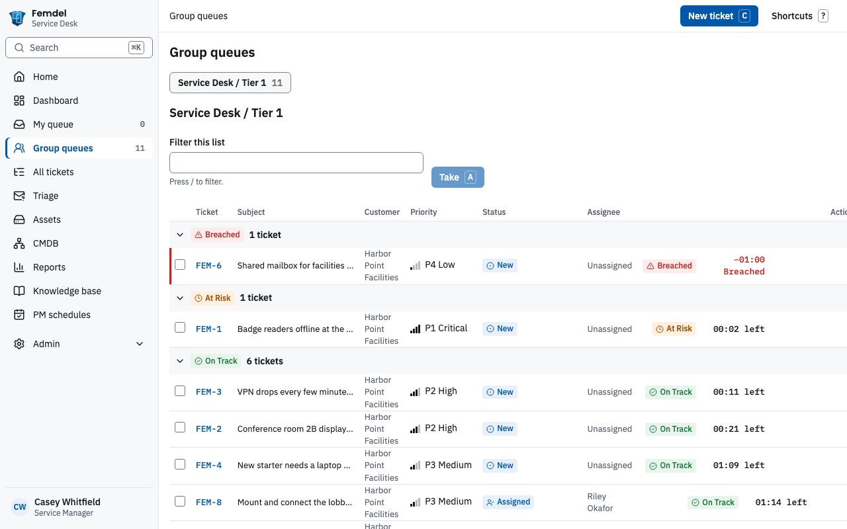Open Home from the sidebar

point(79,77)
